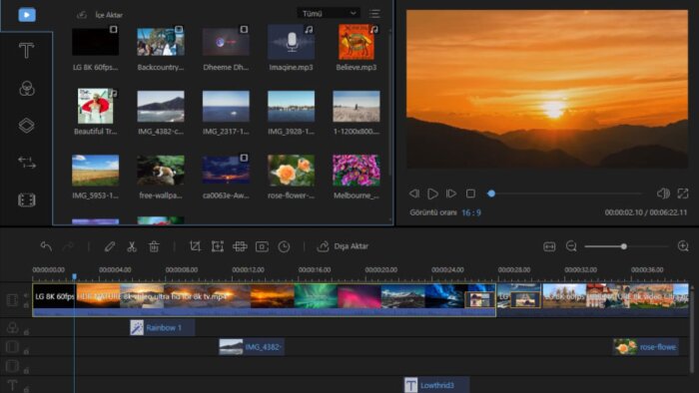This screenshot has width=699, height=393.
Task: Select the 1-1200x800 image thumbnail
Action: 356,106
